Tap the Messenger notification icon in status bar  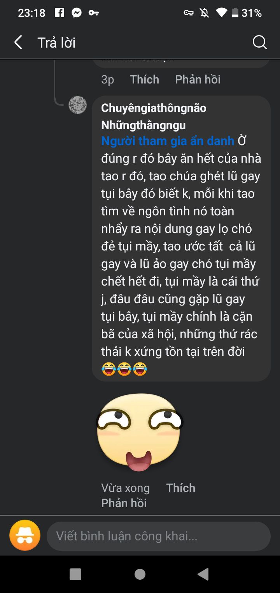[x=77, y=13]
